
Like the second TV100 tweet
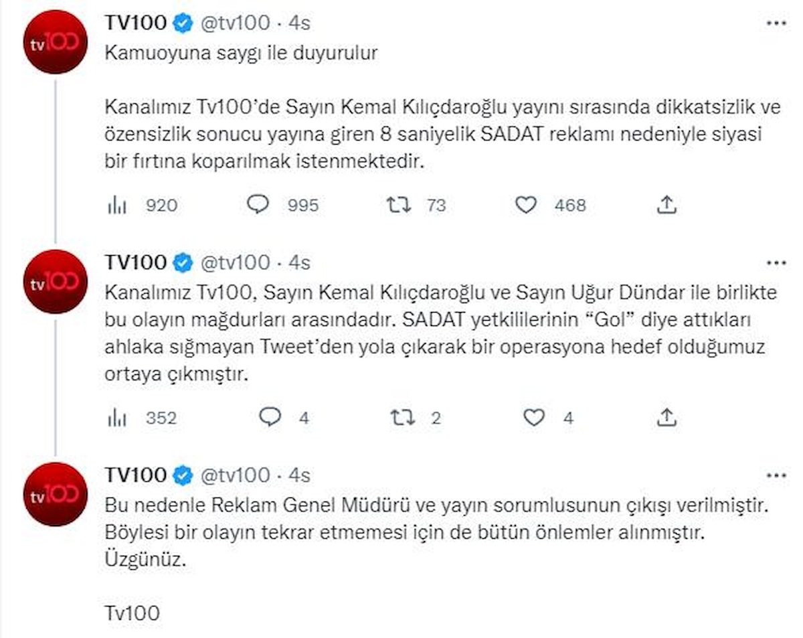point(534,418)
